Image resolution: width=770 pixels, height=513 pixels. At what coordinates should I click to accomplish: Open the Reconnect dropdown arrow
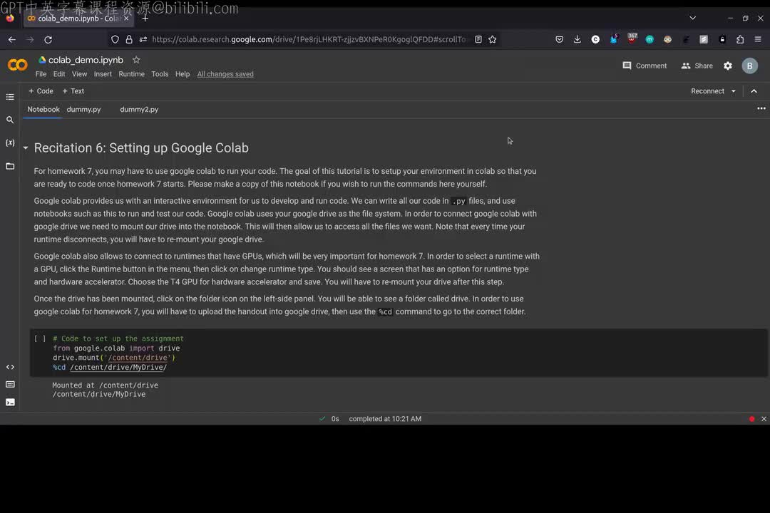point(734,91)
